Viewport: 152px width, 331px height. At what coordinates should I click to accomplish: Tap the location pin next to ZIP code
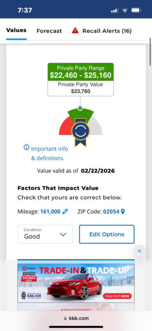123,211
